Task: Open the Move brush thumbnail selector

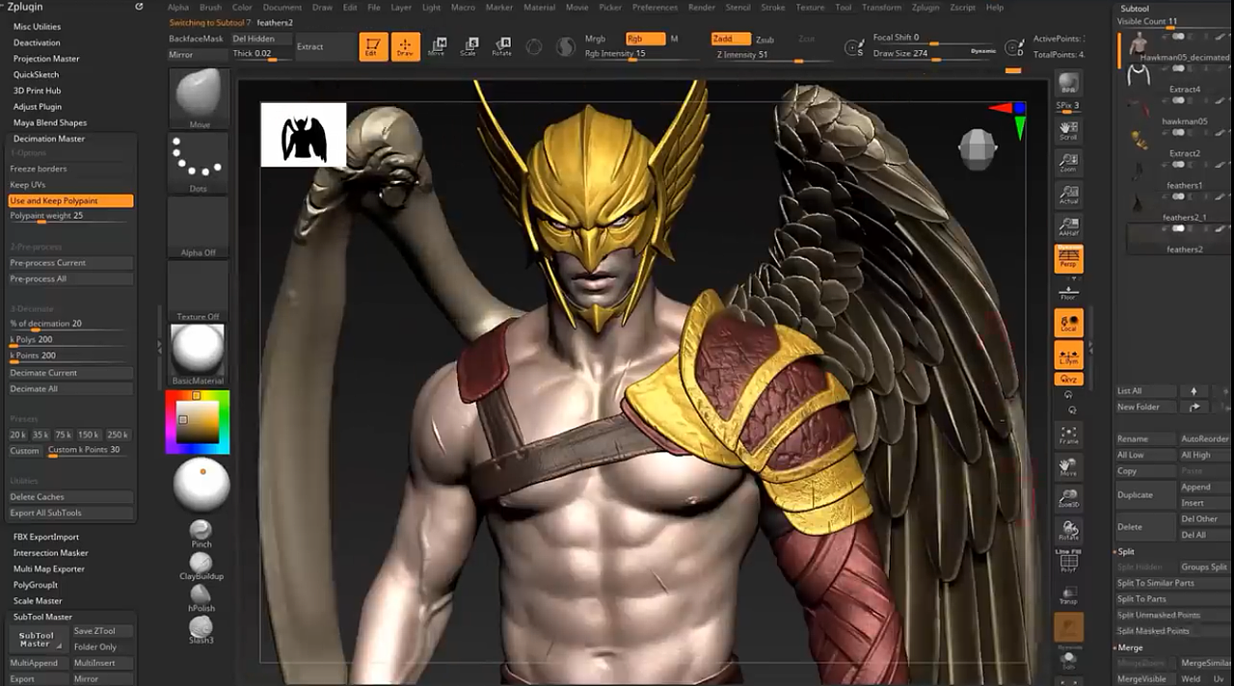Action: point(199,98)
